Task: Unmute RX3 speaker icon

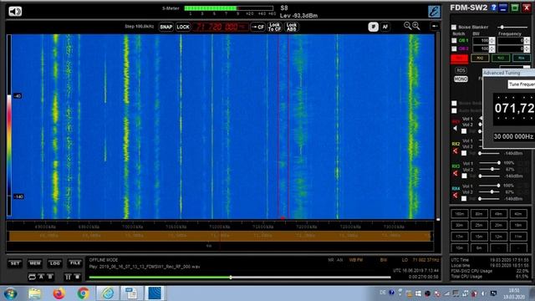Action: [455, 173]
